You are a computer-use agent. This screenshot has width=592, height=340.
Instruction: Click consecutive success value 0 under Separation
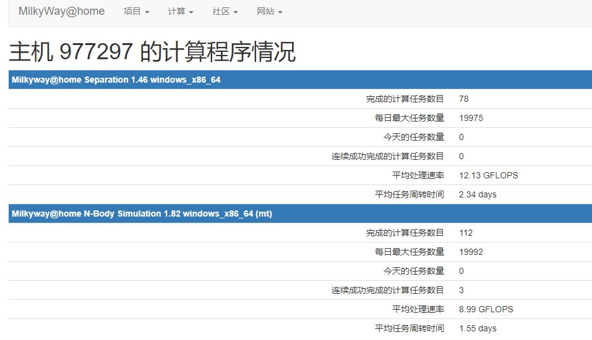tap(461, 157)
